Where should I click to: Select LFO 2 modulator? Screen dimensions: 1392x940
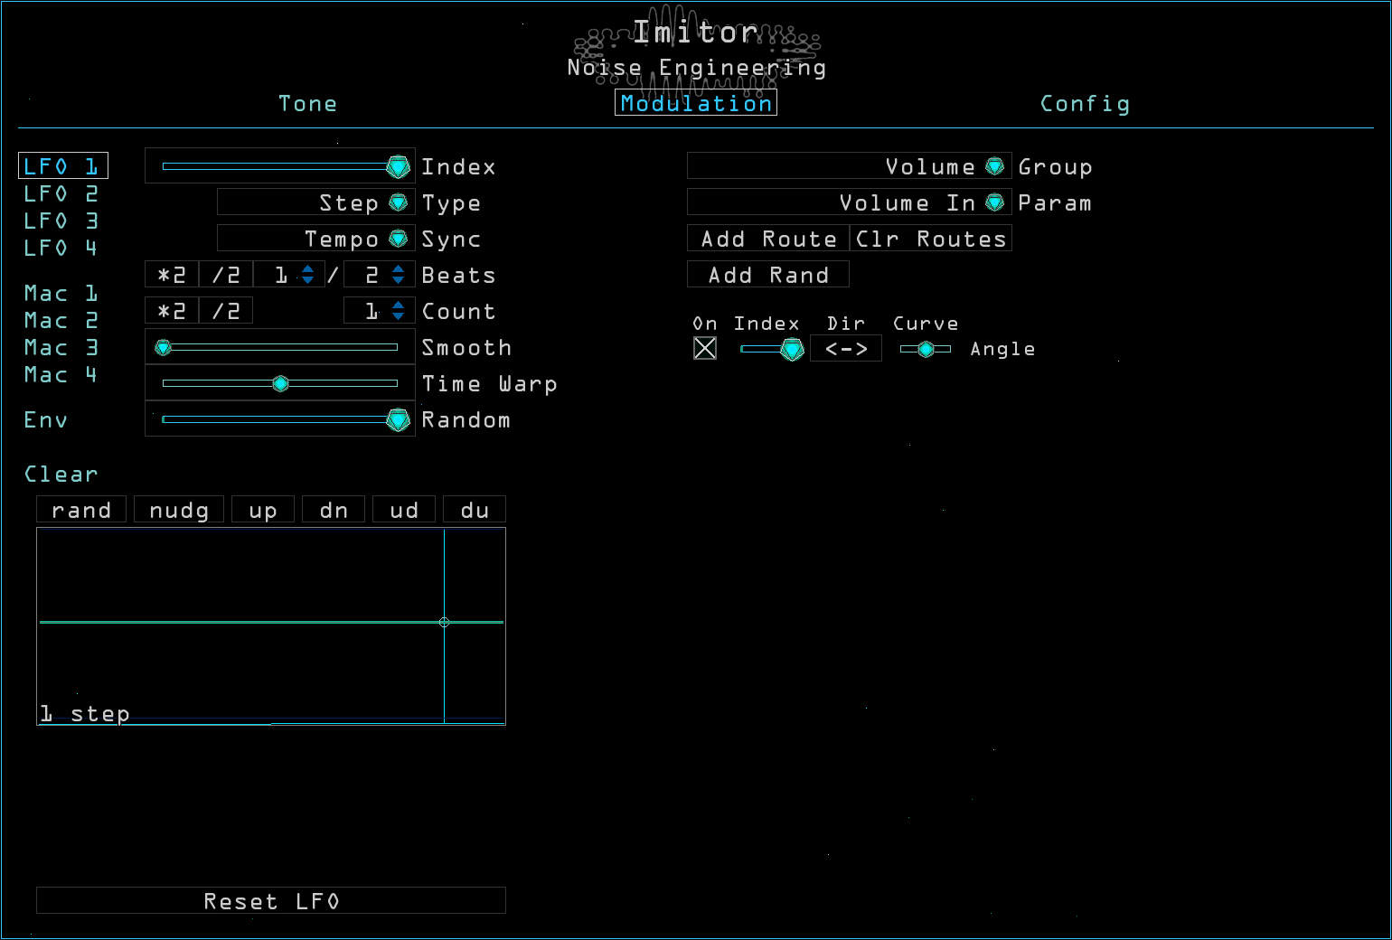click(x=61, y=193)
